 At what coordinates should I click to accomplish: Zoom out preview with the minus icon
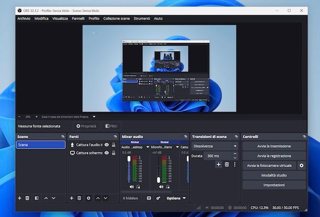click(19, 117)
